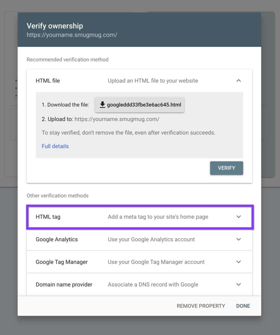This screenshot has width=280, height=335.
Task: Open the Full details link
Action: (x=55, y=146)
